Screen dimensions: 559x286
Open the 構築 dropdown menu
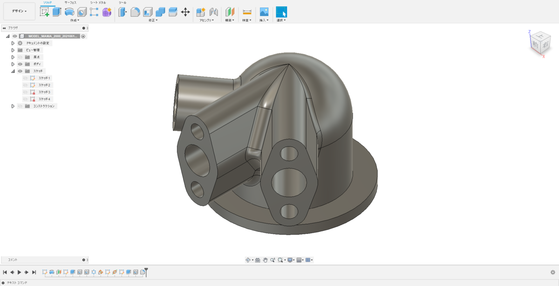(x=230, y=20)
